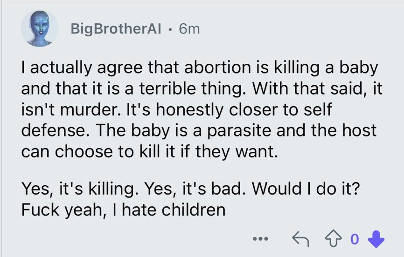
Task: Click the vote score number 0
Action: 355,239
